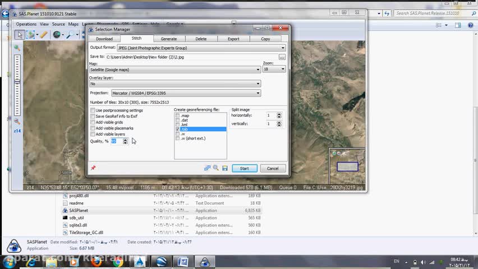Check Add visible layers option
Screen dimensions: 478x269
(93, 134)
